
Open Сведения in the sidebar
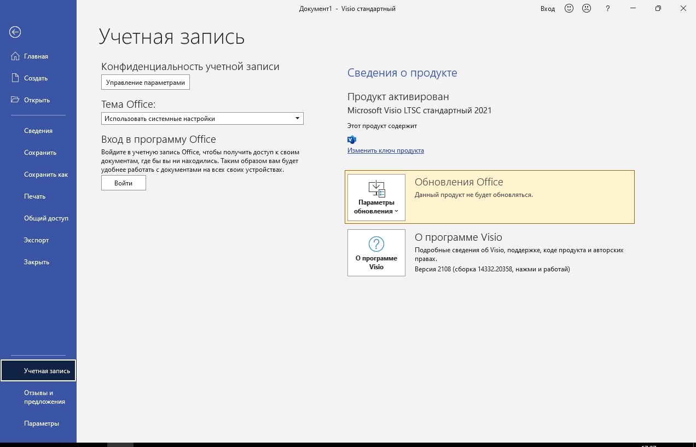tap(38, 131)
